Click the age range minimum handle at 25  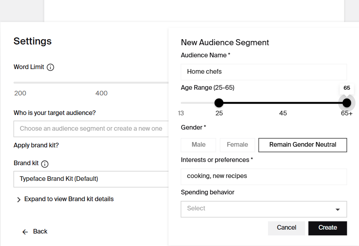tap(219, 103)
